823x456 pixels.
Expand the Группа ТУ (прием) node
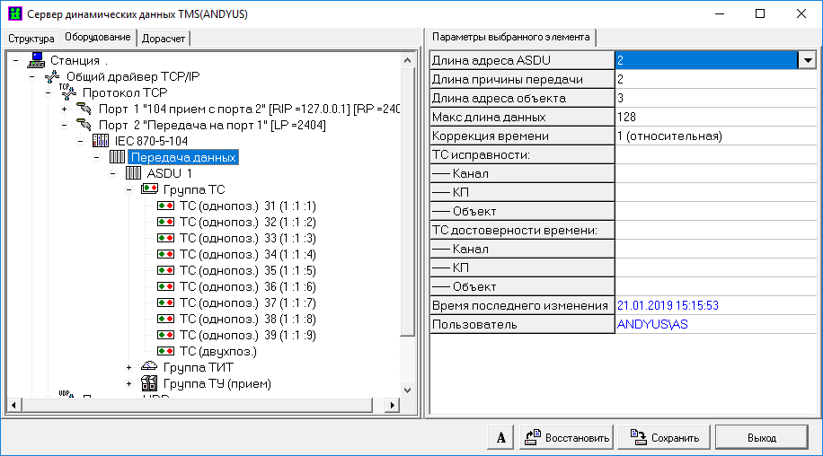(x=128, y=383)
